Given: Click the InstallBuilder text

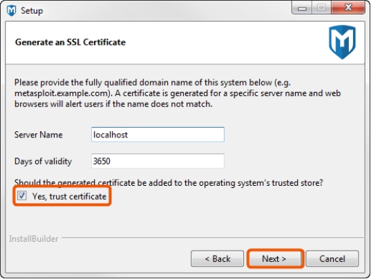Looking at the screenshot, I should [34, 239].
